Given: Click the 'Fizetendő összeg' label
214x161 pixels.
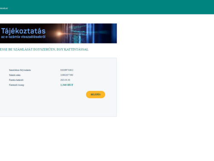Looking at the screenshot, I should pyautogui.click(x=17, y=85).
